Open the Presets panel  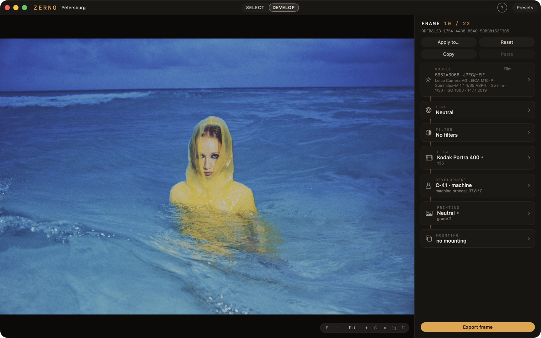(x=525, y=7)
